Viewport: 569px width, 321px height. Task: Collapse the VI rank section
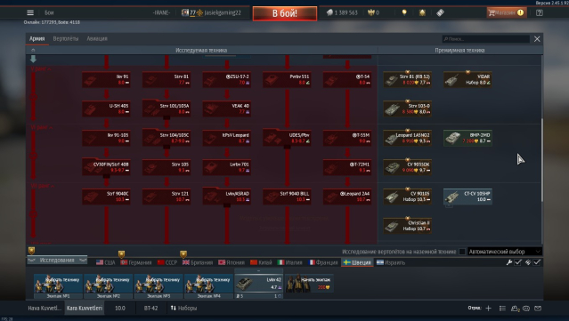point(42,127)
